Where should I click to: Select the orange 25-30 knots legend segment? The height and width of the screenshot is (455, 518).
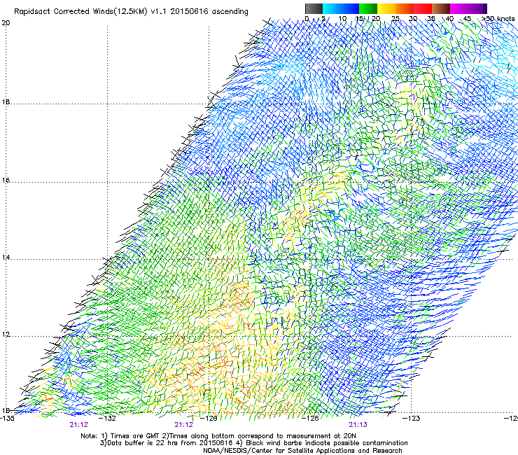[405, 8]
